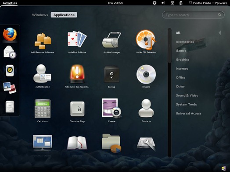230x172 pixels.
Task: Open the Contacts app
Action: [146, 111]
